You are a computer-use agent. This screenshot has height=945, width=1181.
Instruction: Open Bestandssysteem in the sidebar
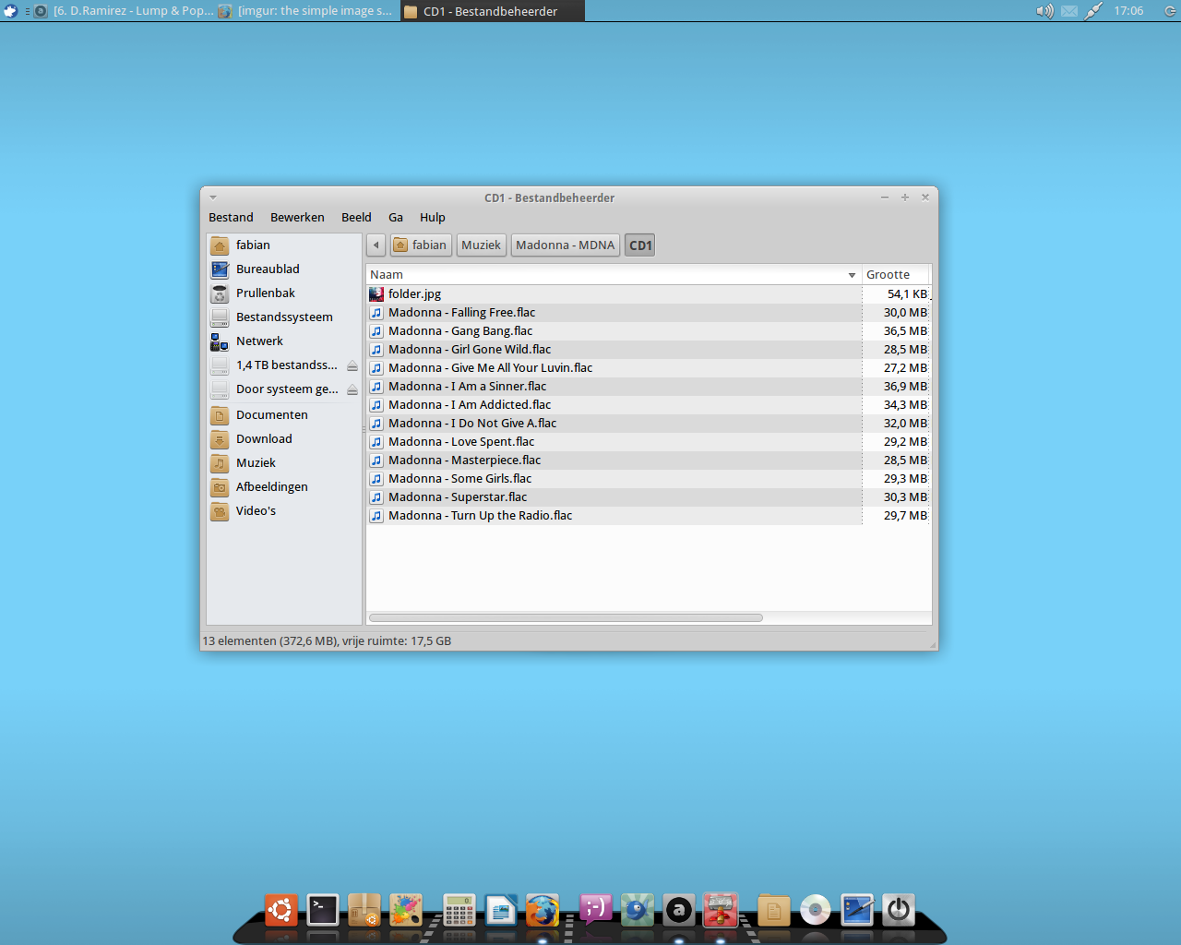pos(283,317)
